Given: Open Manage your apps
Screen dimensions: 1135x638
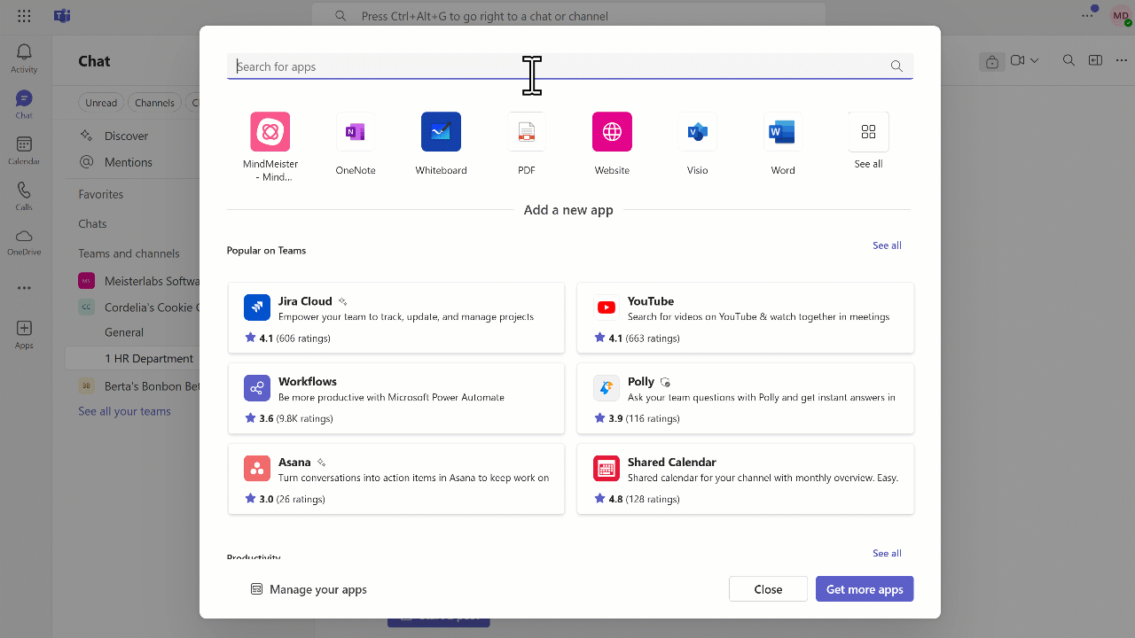Looking at the screenshot, I should (x=309, y=589).
